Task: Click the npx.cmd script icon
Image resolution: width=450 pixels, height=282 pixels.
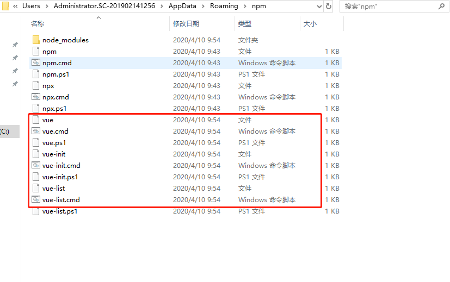Action: pyautogui.click(x=36, y=97)
